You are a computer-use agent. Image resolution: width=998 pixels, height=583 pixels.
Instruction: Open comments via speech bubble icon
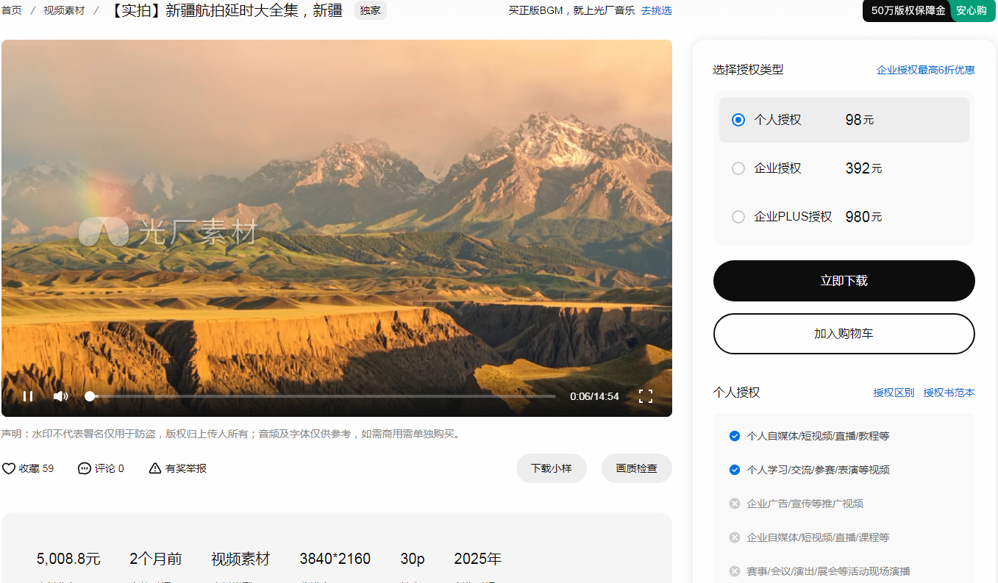[x=85, y=468]
